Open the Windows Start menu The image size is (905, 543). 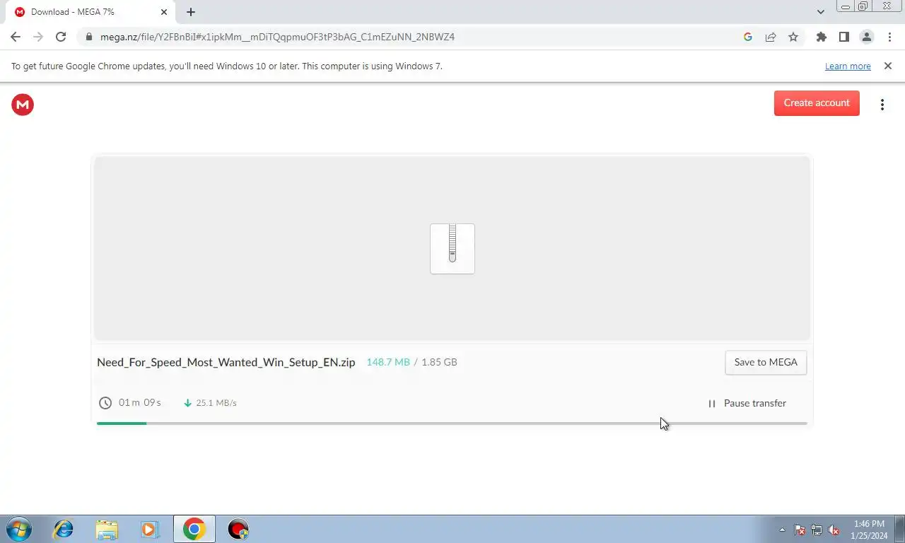click(x=18, y=529)
